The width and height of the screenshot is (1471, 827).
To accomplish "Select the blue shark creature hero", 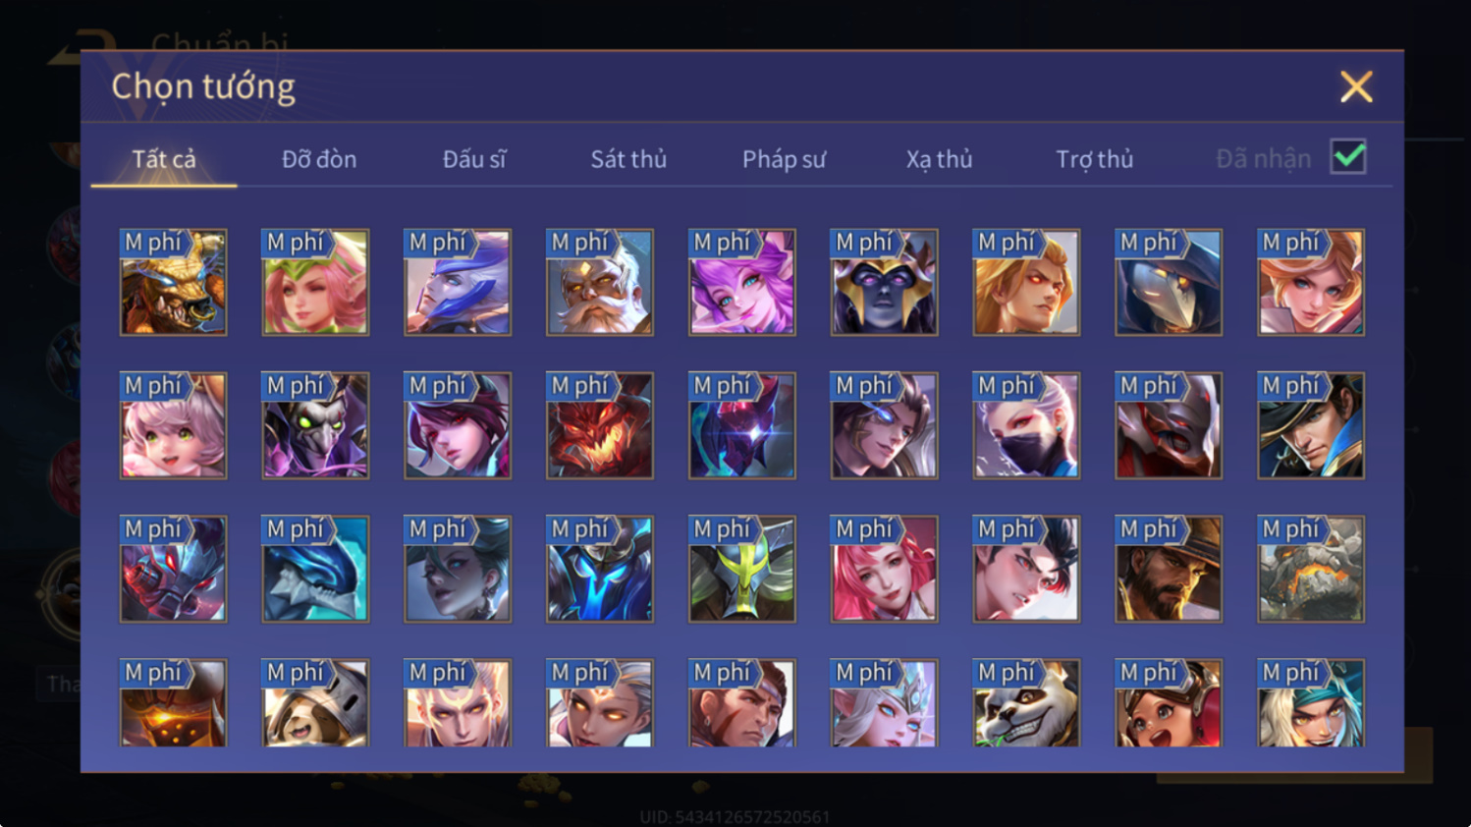I will (315, 569).
